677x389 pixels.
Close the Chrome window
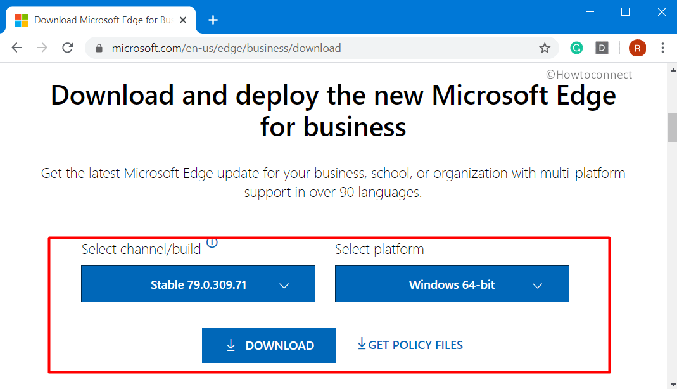pyautogui.click(x=661, y=12)
